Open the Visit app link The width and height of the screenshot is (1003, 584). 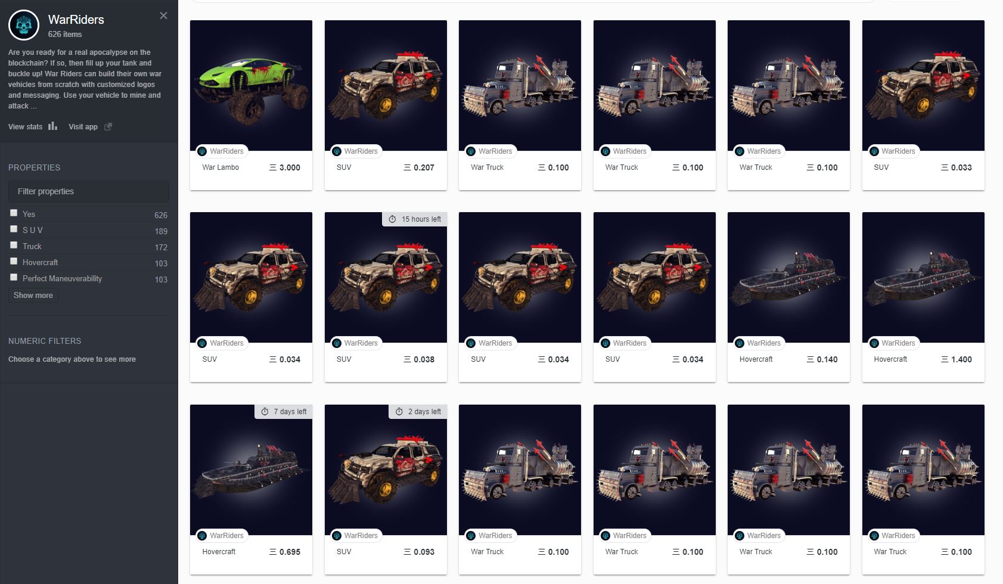pos(83,126)
